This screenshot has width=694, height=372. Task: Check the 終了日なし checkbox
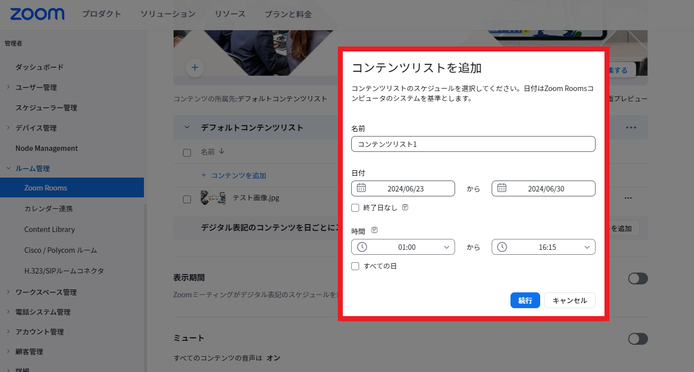point(355,208)
